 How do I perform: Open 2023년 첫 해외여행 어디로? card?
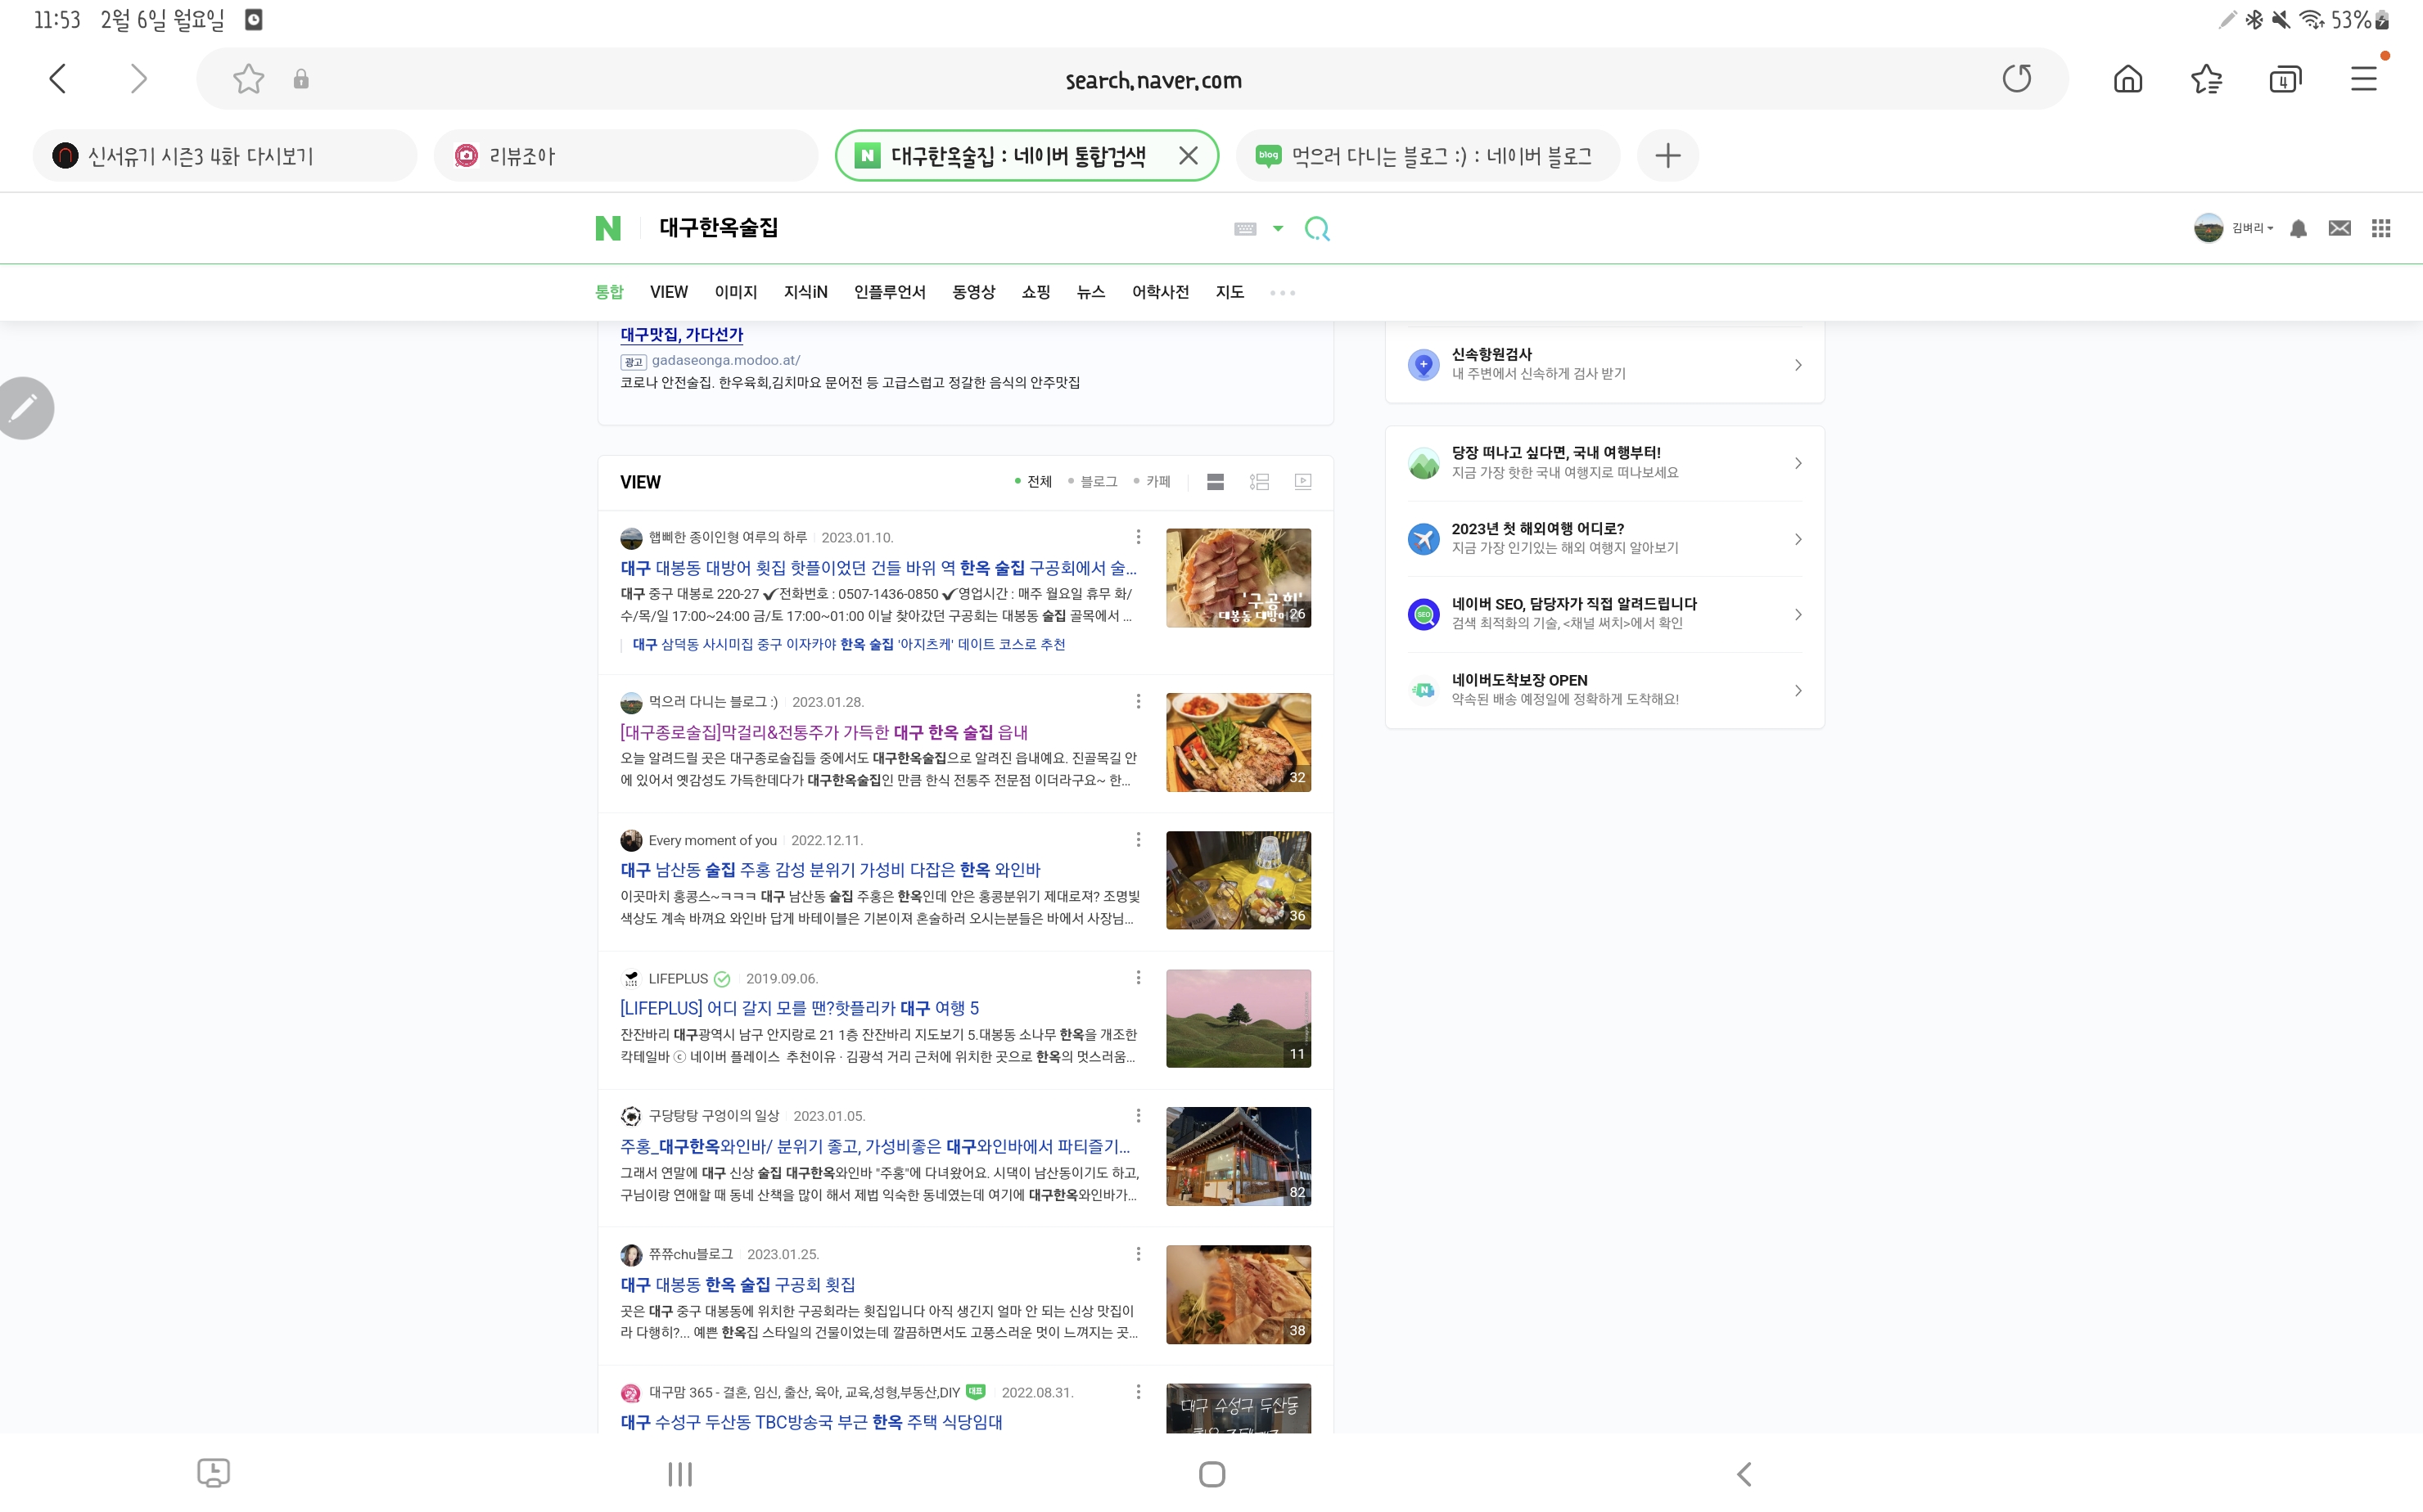coord(1604,539)
